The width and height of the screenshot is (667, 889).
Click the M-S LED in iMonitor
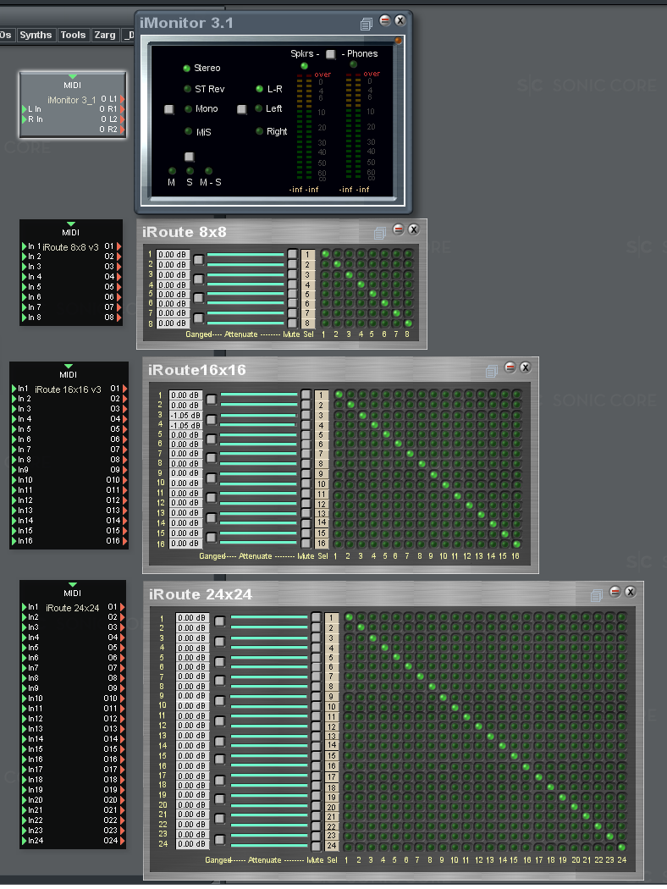click(208, 171)
